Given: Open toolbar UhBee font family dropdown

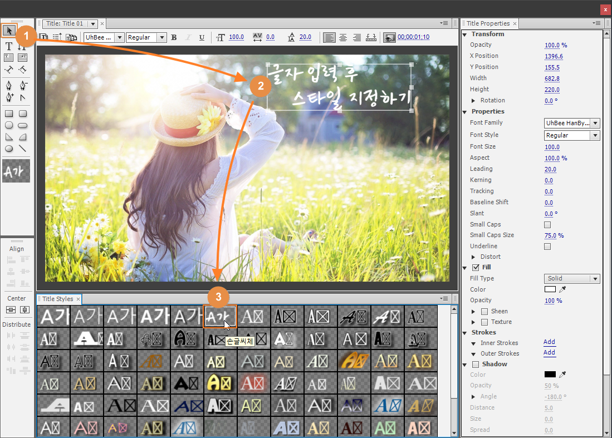Looking at the screenshot, I should click(x=104, y=37).
